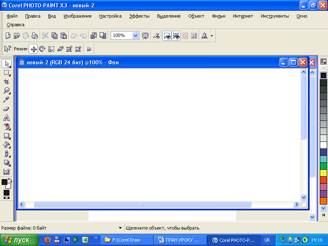The width and height of the screenshot is (328, 246).
Task: Select the Red-eye Removal tool
Action: coord(7,127)
